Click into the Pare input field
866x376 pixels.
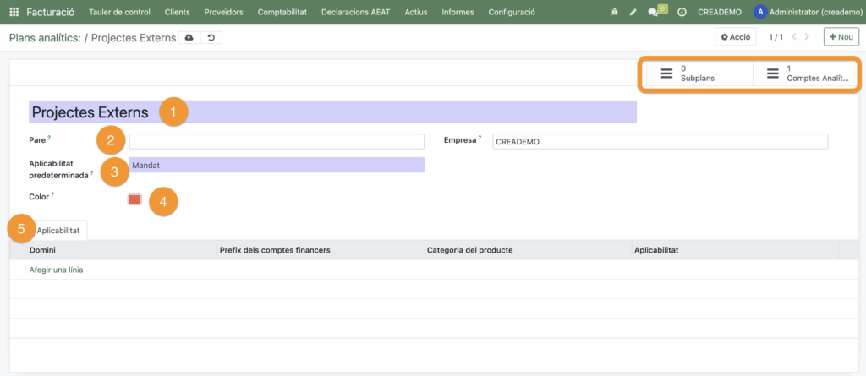pyautogui.click(x=277, y=141)
